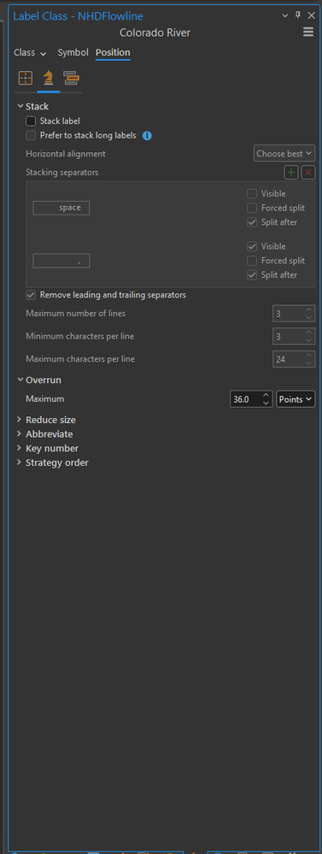Image resolution: width=322 pixels, height=854 pixels.
Task: Collapse the Overrun section
Action: coord(20,380)
